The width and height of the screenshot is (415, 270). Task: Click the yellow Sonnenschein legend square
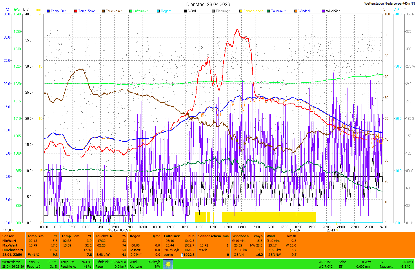click(241, 11)
